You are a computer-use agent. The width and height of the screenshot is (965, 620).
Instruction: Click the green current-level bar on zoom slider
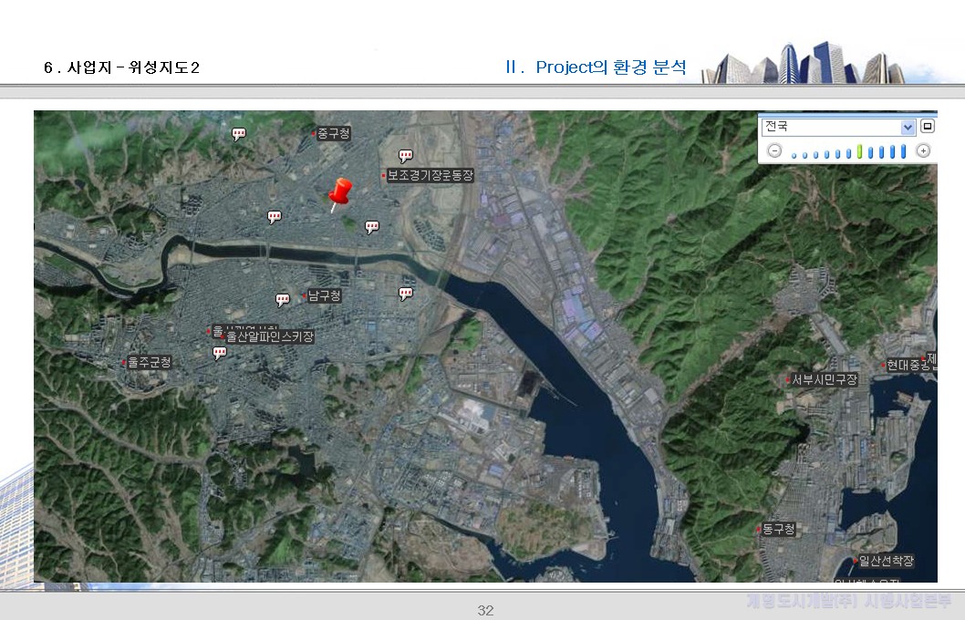[x=860, y=152]
